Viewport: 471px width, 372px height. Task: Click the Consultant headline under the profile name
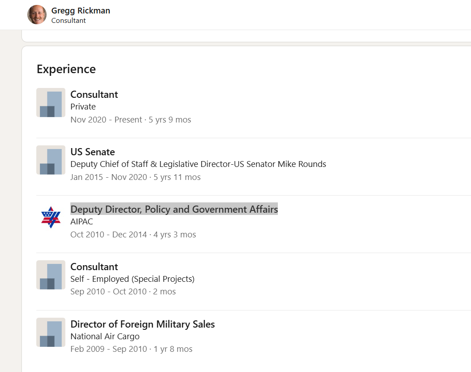[69, 21]
